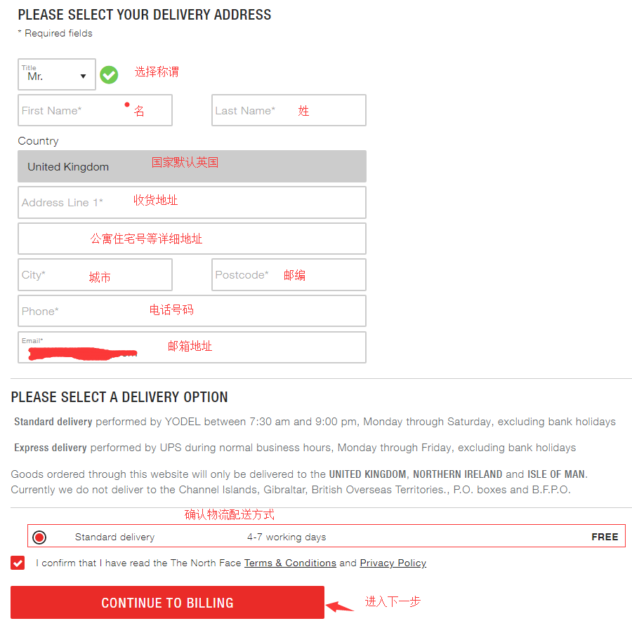This screenshot has width=632, height=628.
Task: Click the 4-7 working days text
Action: [287, 537]
